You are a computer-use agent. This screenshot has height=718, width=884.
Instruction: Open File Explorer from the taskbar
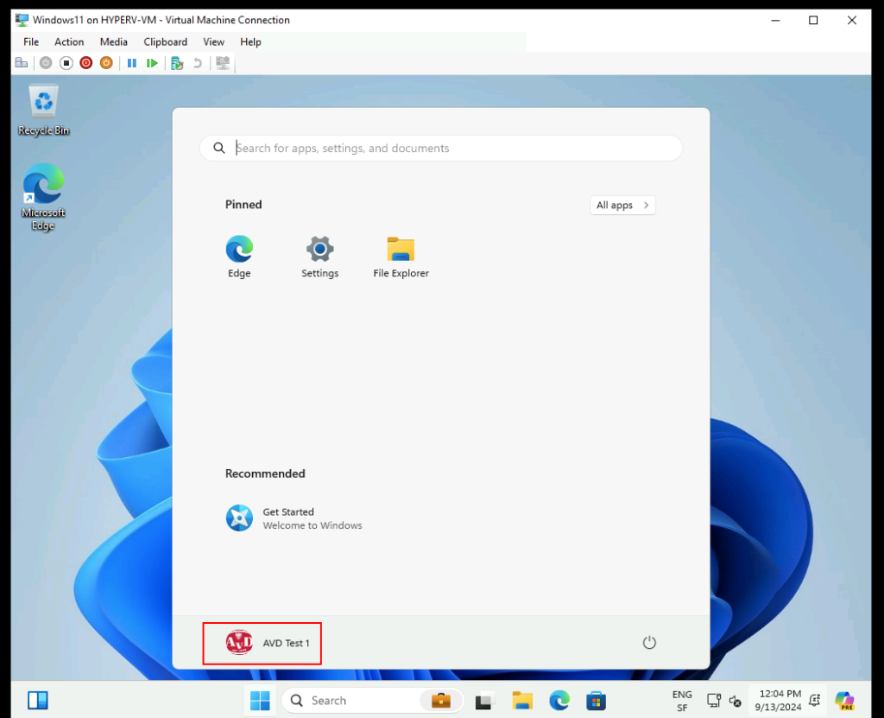point(522,701)
